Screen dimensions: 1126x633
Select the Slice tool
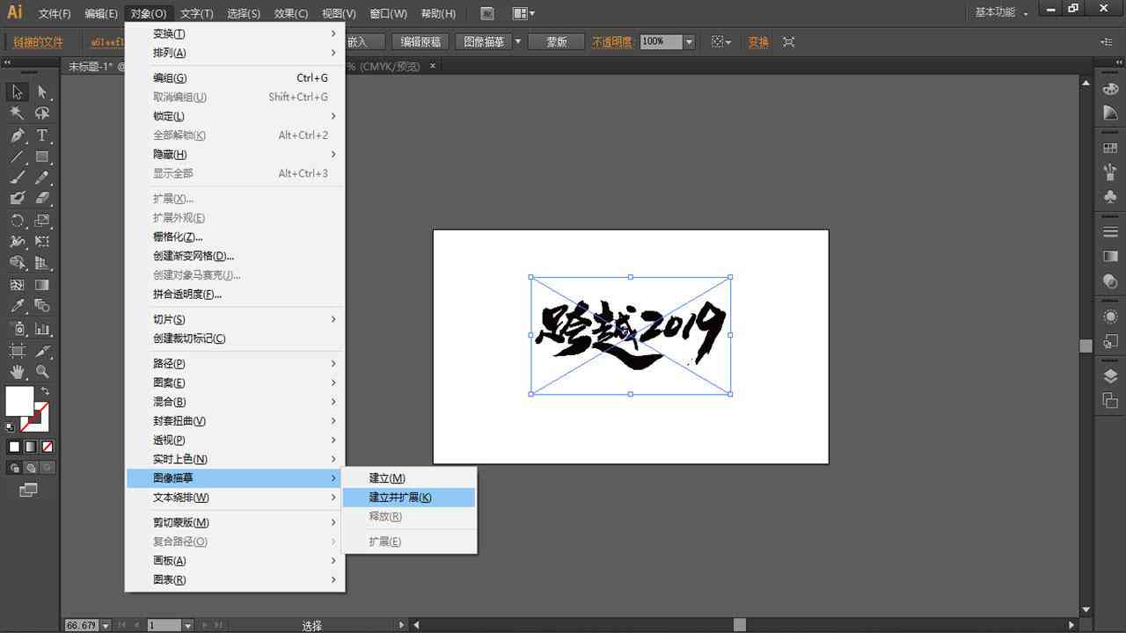point(42,351)
